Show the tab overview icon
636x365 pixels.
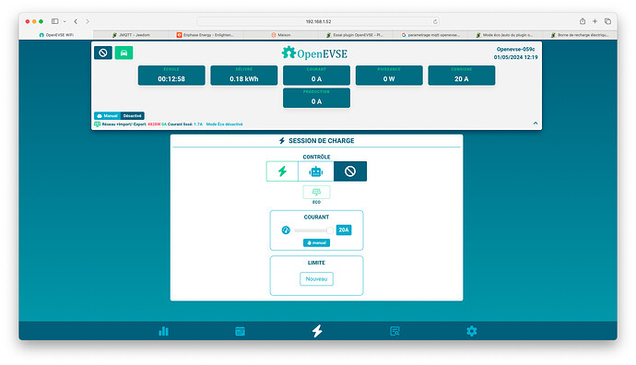click(607, 21)
